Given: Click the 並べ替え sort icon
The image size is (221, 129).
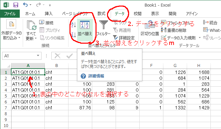Looking at the screenshot, I should (85, 25).
